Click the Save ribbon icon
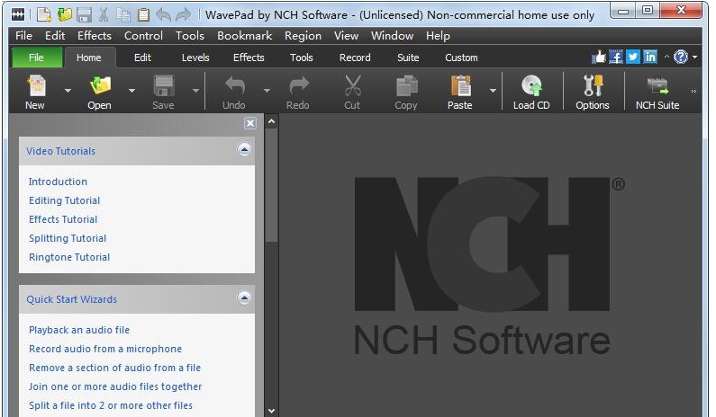Image resolution: width=716 pixels, height=417 pixels. pyautogui.click(x=164, y=85)
